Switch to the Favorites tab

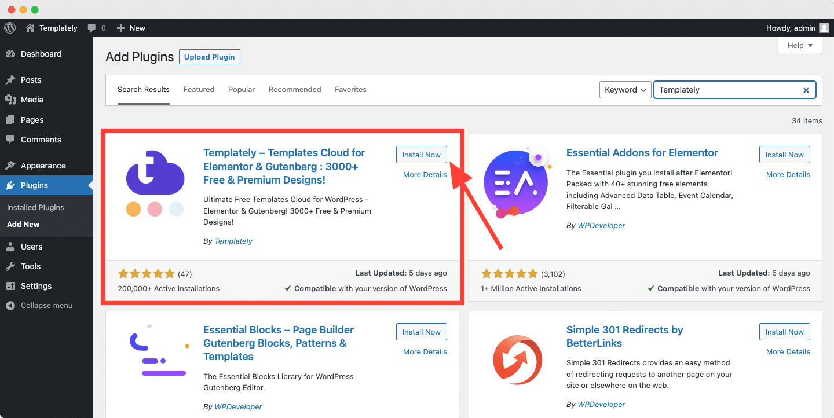coord(350,90)
